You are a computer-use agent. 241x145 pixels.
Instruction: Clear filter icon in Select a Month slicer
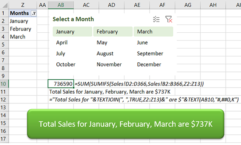tap(169, 19)
